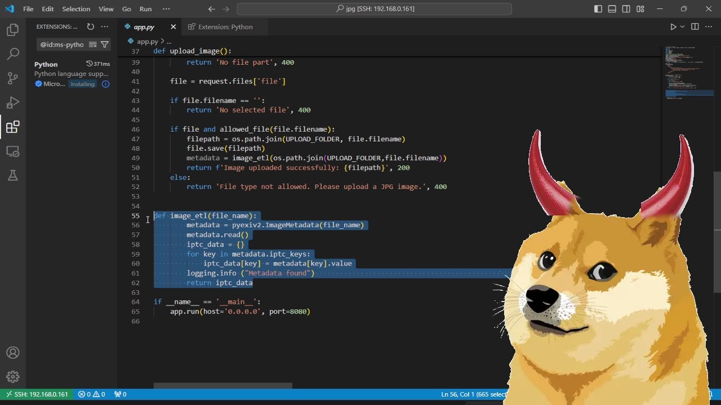Click the errors and warnings status indicator

coord(91,394)
